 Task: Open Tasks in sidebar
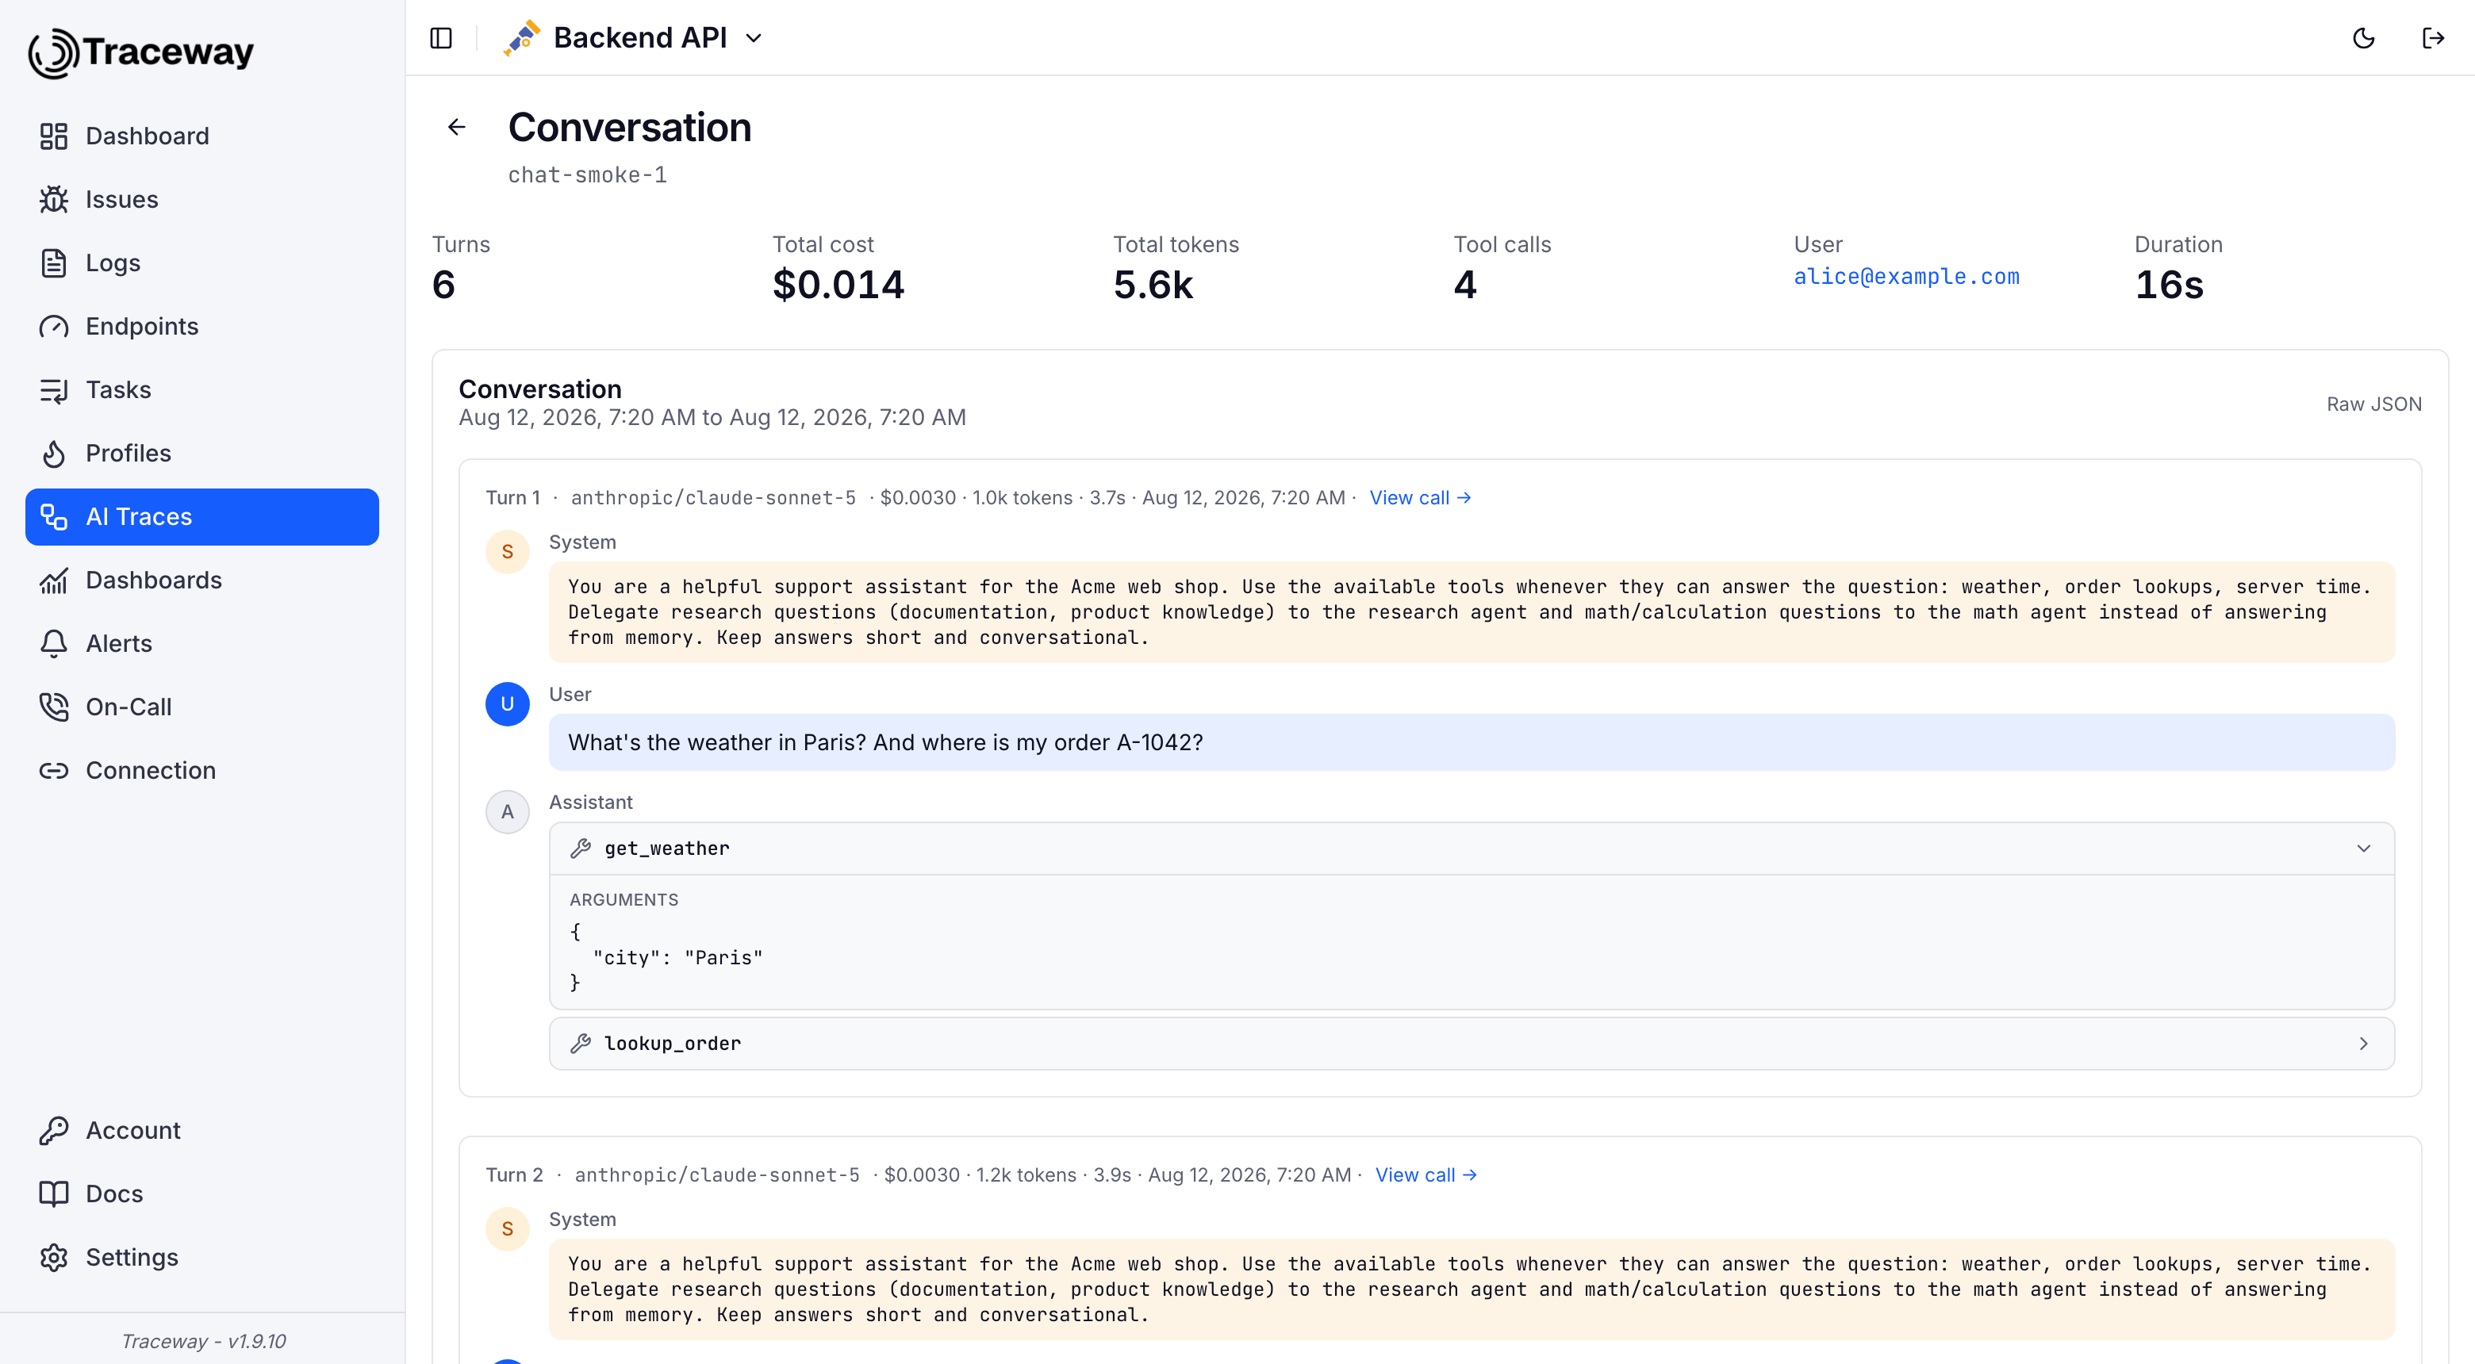click(x=201, y=390)
